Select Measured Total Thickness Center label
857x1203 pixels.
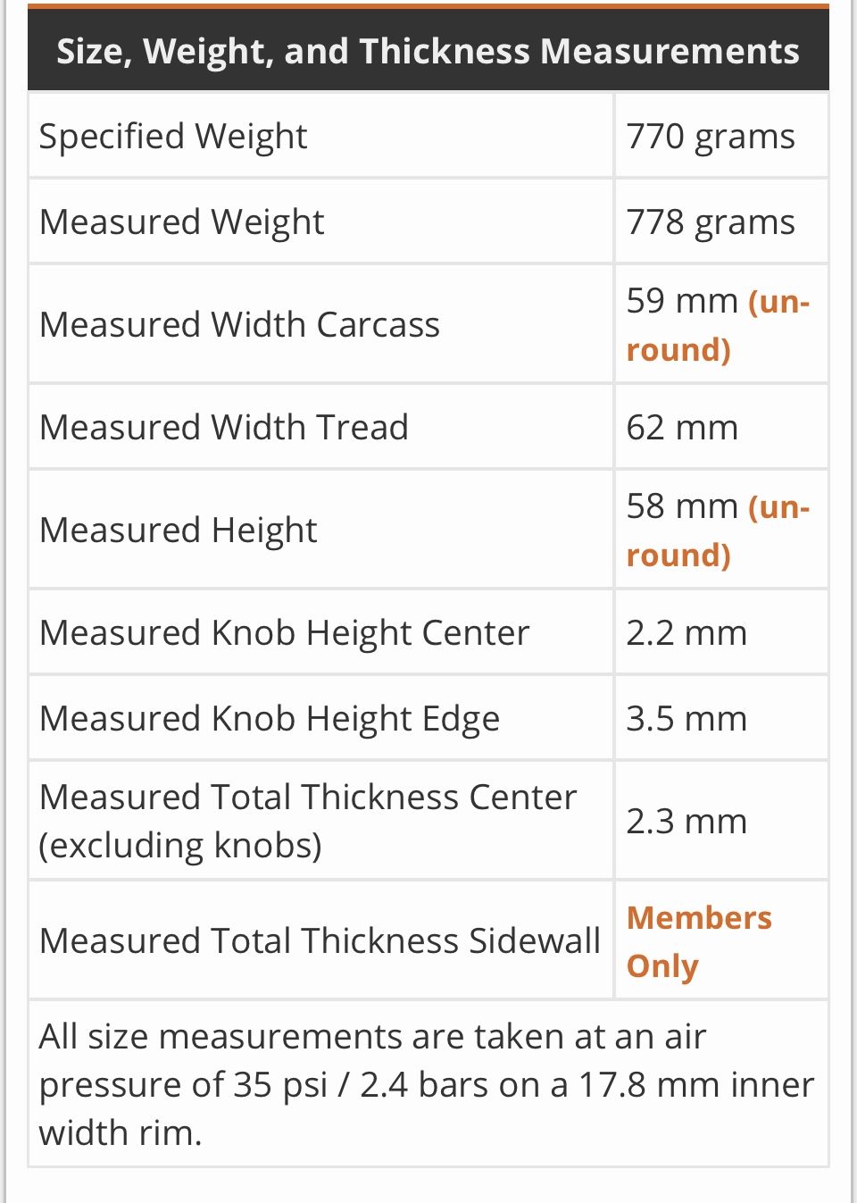pyautogui.click(x=308, y=821)
